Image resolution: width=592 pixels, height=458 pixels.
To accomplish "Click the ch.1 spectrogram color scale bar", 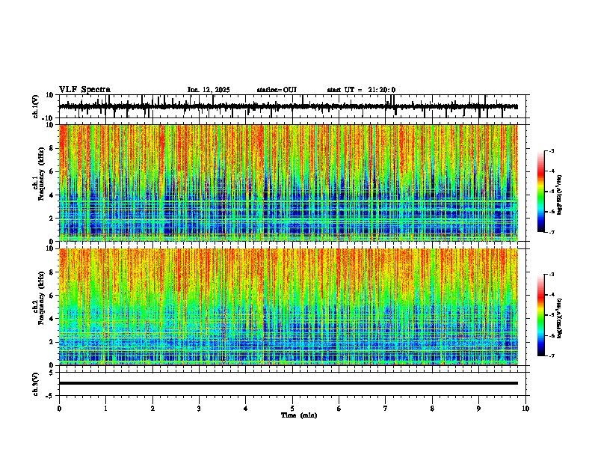I will tap(540, 192).
